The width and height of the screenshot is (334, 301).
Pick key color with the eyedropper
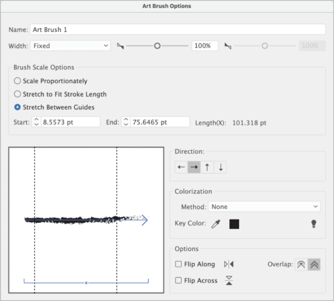(216, 224)
